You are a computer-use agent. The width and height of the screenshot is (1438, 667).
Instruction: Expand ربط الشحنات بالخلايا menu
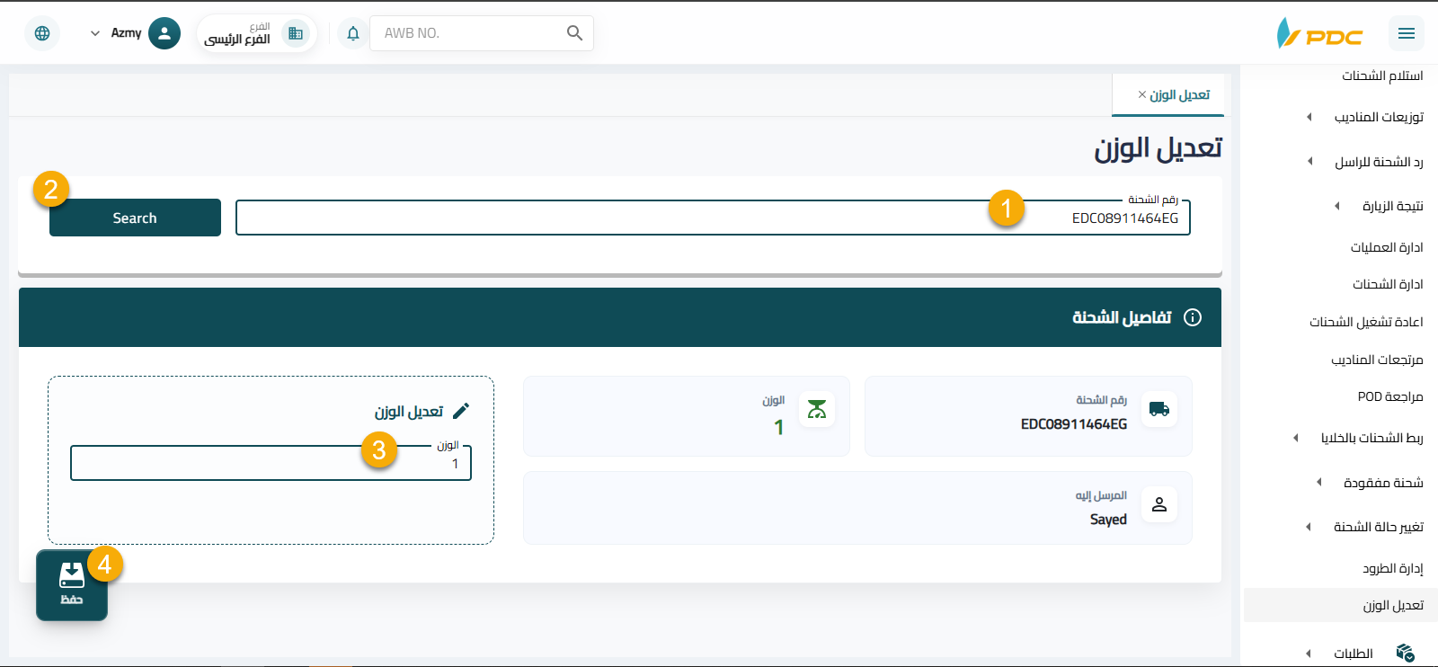pyautogui.click(x=1359, y=438)
